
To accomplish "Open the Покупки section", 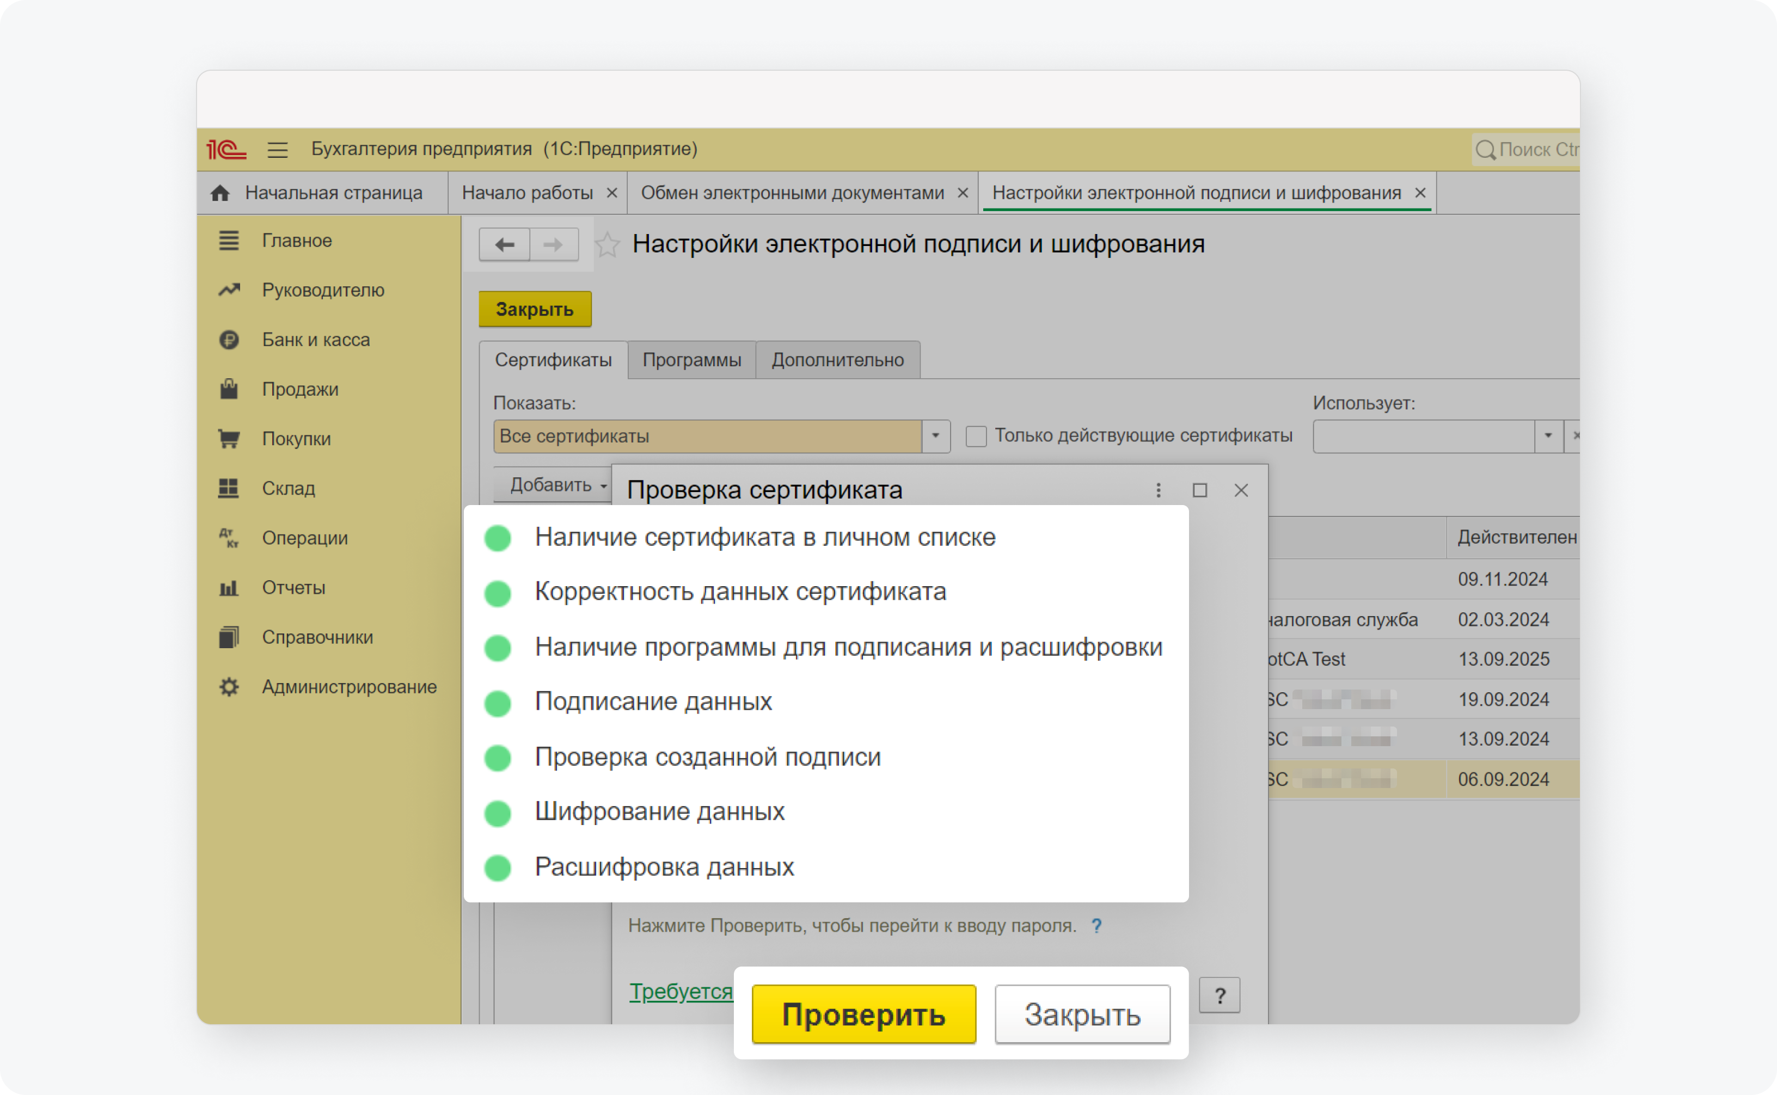I will pos(296,439).
